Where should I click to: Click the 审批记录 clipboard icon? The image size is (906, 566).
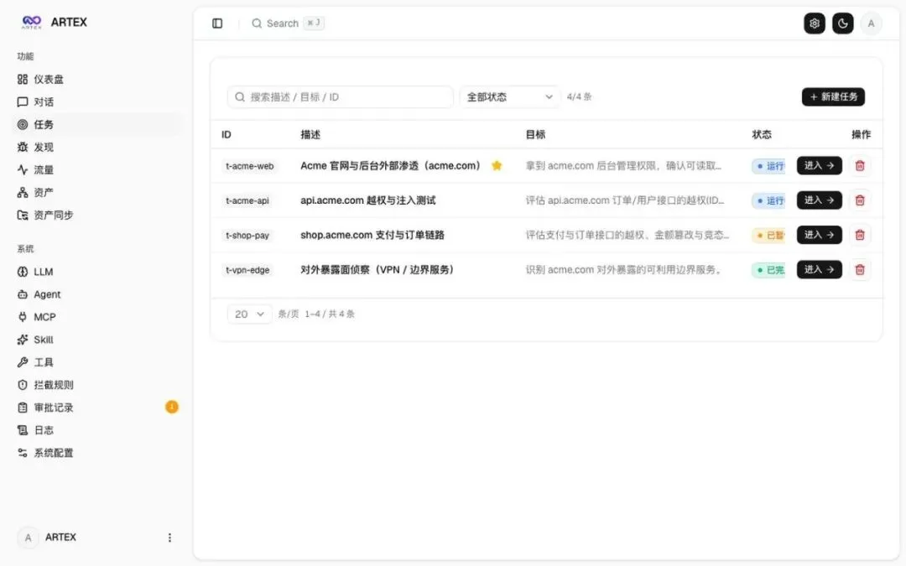pyautogui.click(x=23, y=408)
